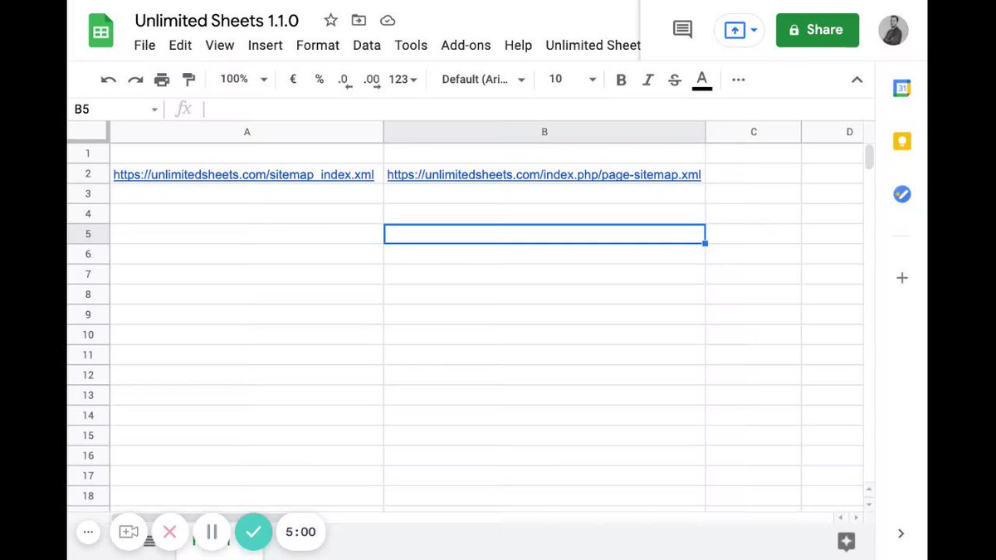Hide the side panel with the chevron
Viewport: 996px width, 560px height.
(x=901, y=533)
